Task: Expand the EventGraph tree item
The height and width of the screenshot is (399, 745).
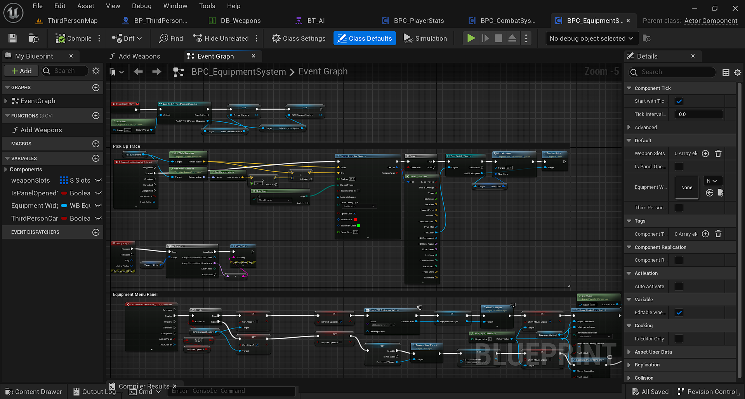Action: [6, 101]
